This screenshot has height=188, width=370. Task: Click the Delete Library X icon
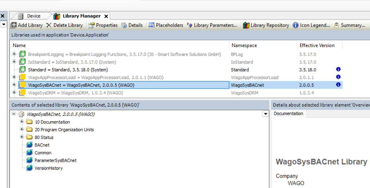pos(49,25)
